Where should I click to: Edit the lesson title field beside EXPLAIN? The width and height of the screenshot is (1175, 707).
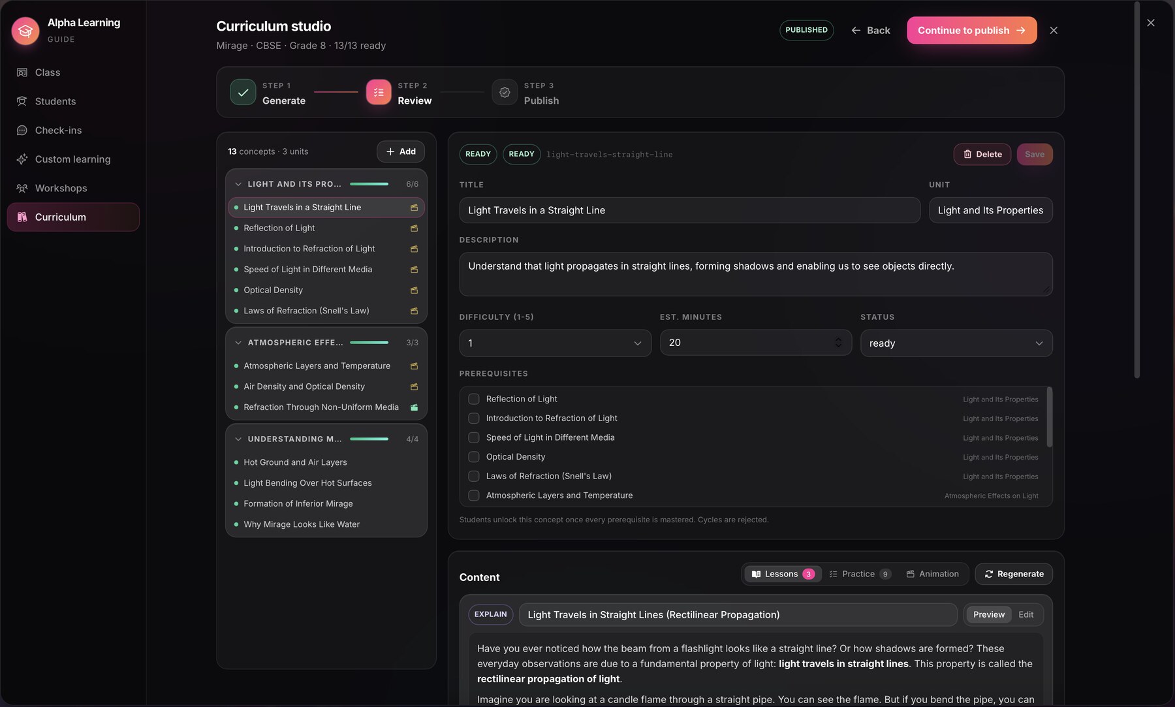click(x=738, y=615)
